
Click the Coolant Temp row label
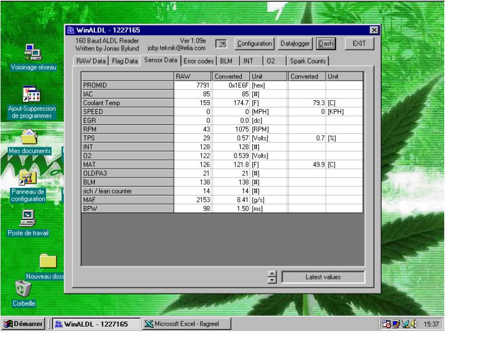pyautogui.click(x=127, y=103)
